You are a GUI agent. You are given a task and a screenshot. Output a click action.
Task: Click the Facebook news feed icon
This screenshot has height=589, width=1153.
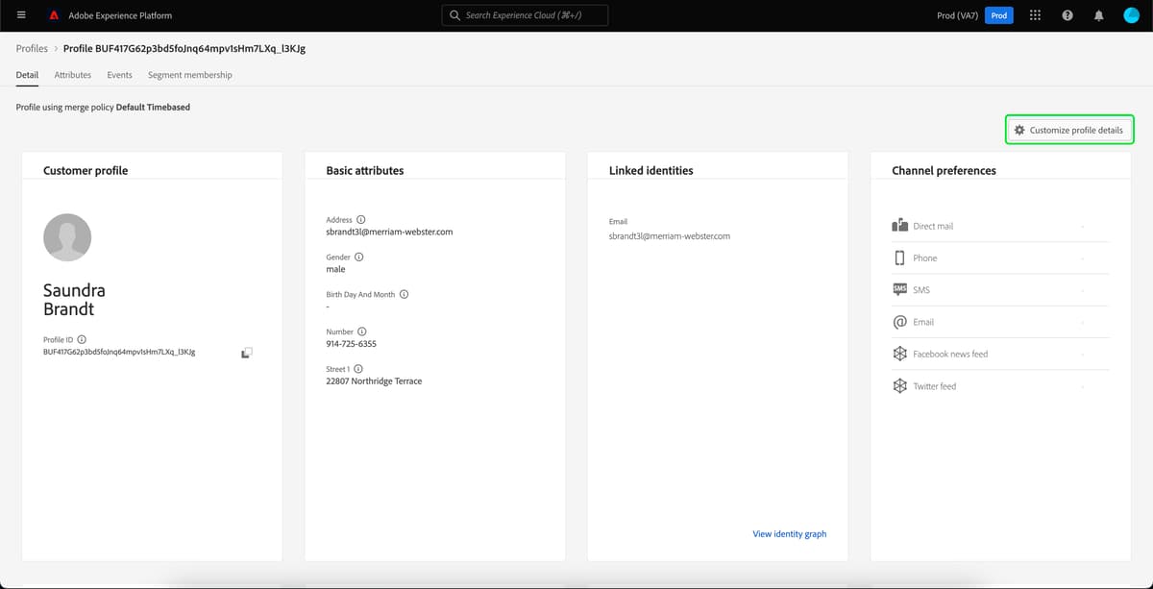pos(900,354)
